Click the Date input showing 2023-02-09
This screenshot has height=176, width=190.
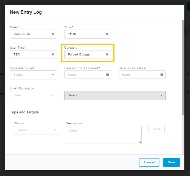(x=30, y=34)
